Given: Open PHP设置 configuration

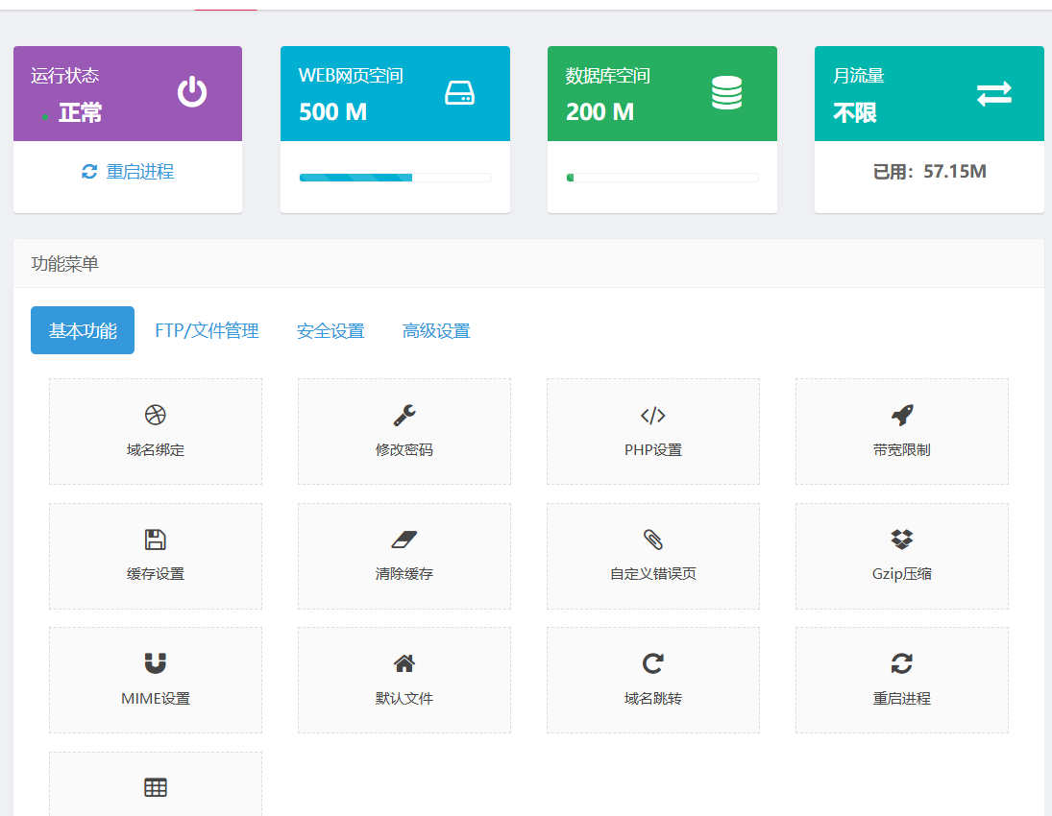Looking at the screenshot, I should (x=652, y=431).
